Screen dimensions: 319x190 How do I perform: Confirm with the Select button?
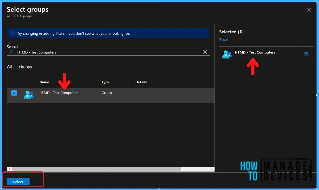click(18, 182)
